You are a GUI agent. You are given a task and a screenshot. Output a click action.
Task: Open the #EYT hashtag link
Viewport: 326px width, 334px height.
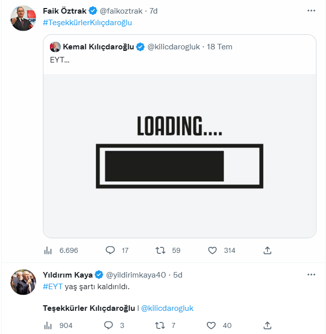[52, 287]
